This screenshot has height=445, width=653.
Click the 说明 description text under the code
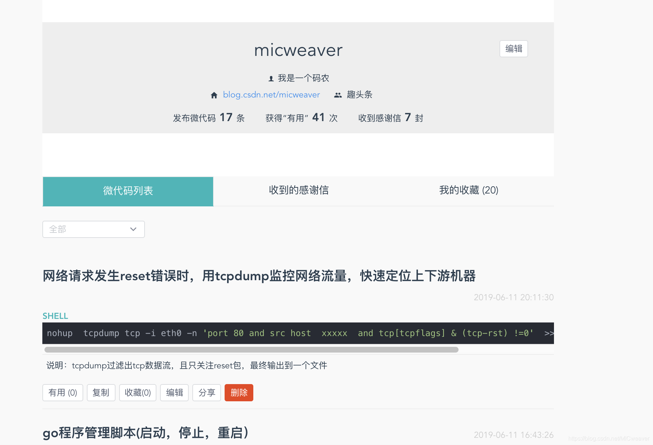[x=187, y=365]
